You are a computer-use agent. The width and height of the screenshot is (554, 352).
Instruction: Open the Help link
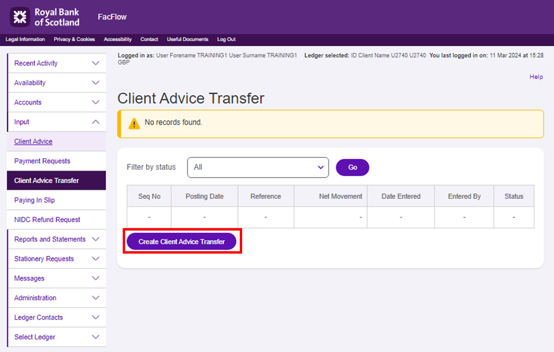pyautogui.click(x=536, y=77)
